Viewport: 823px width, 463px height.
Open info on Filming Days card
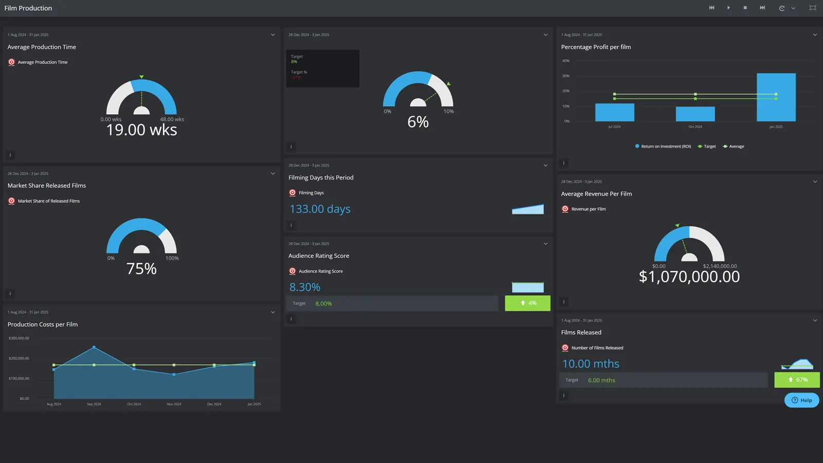(291, 225)
